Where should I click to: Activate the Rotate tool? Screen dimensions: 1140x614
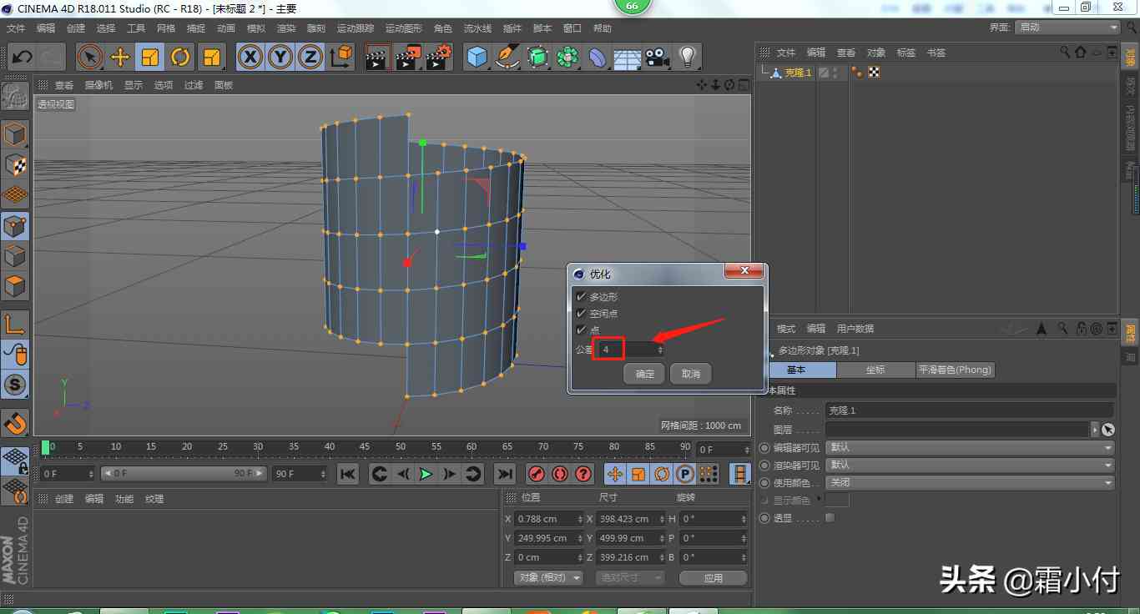(180, 58)
